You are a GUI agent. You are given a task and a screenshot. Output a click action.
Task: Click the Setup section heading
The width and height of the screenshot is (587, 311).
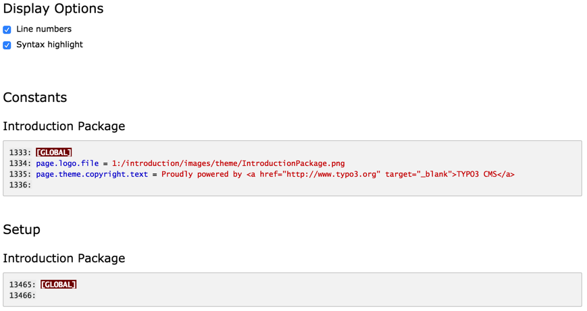22,229
